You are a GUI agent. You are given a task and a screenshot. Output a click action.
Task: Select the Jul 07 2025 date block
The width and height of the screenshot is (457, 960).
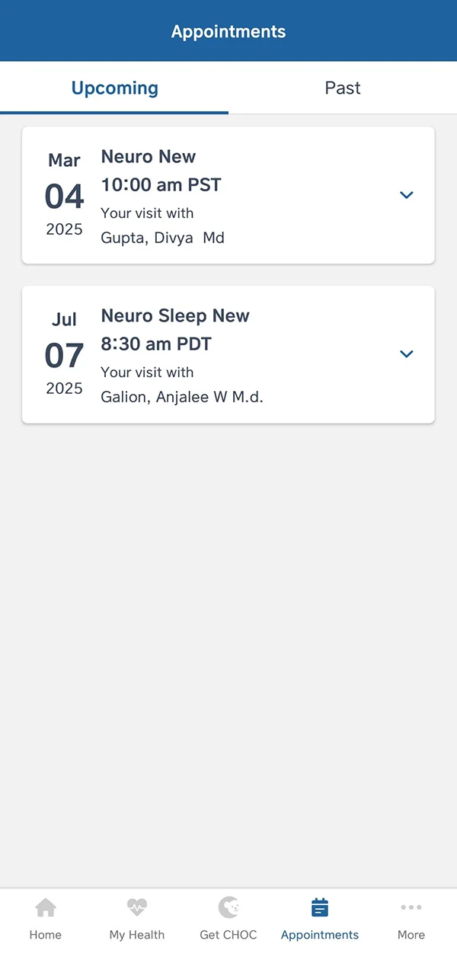(64, 354)
